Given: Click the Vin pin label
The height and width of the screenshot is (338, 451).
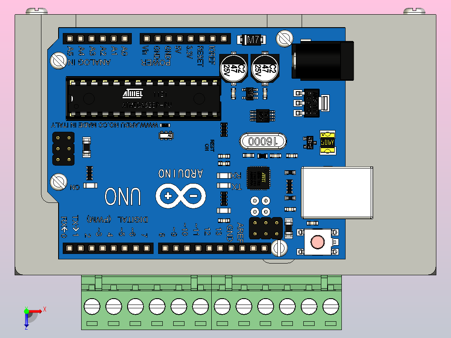Looking at the screenshot, I should [145, 50].
